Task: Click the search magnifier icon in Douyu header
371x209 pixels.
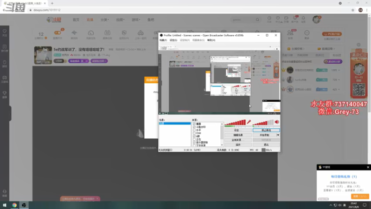Action: (x=257, y=20)
